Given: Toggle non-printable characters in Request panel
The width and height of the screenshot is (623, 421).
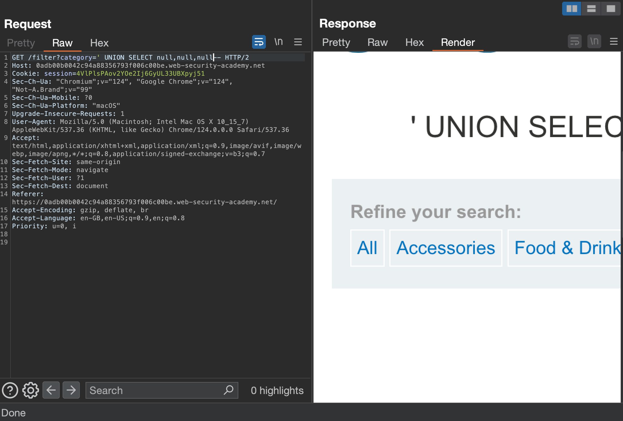Looking at the screenshot, I should click(x=278, y=42).
